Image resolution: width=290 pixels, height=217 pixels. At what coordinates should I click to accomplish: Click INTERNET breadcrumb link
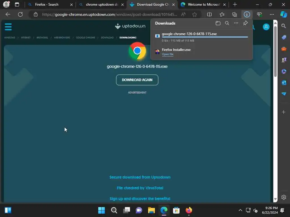point(26,38)
